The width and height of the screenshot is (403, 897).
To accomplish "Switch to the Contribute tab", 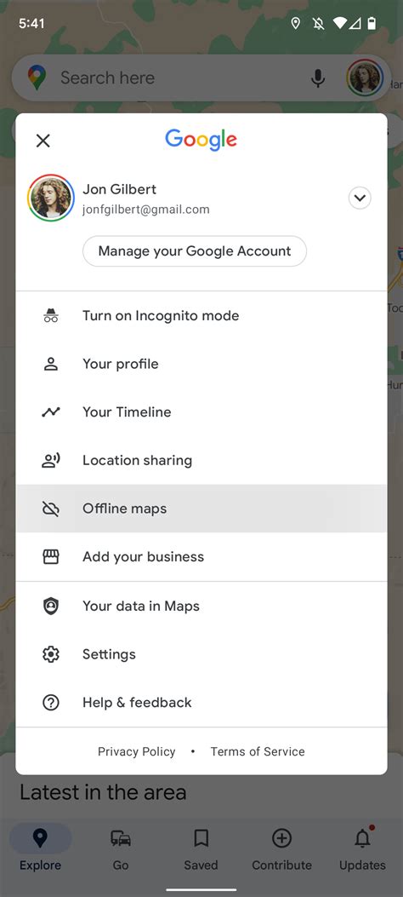I will [282, 850].
